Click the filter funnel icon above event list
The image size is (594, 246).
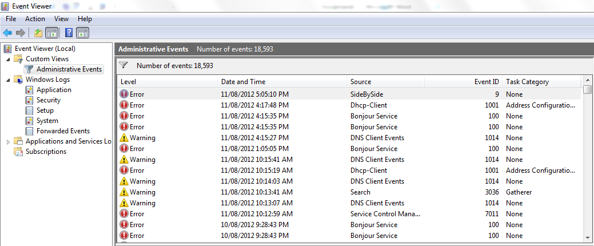tap(123, 66)
